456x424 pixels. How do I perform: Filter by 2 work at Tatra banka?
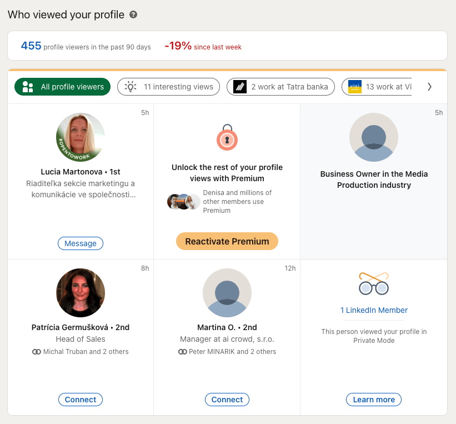point(280,87)
